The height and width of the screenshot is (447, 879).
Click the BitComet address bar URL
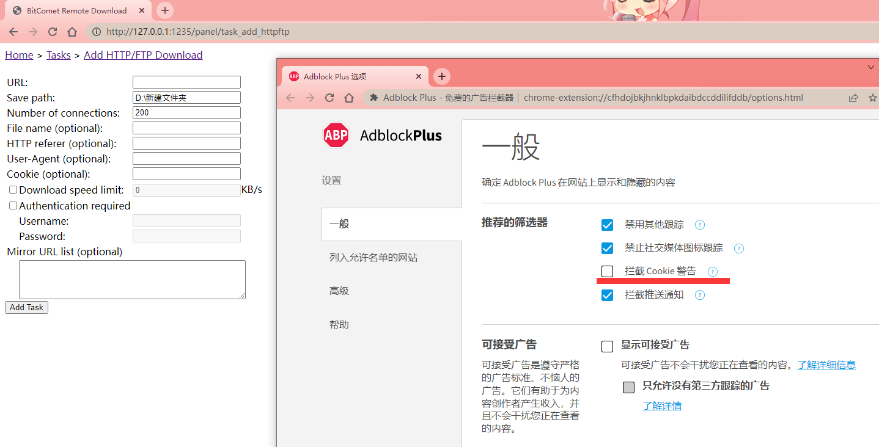pyautogui.click(x=198, y=32)
